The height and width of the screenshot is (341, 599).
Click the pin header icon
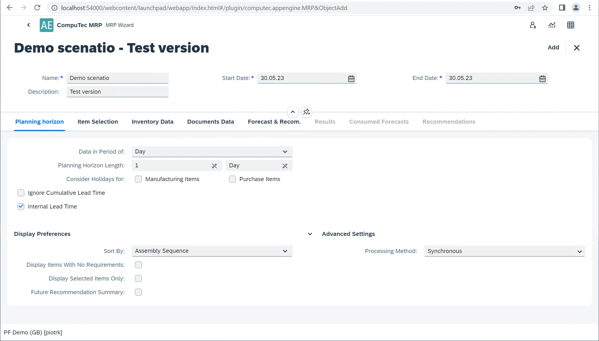click(x=307, y=112)
